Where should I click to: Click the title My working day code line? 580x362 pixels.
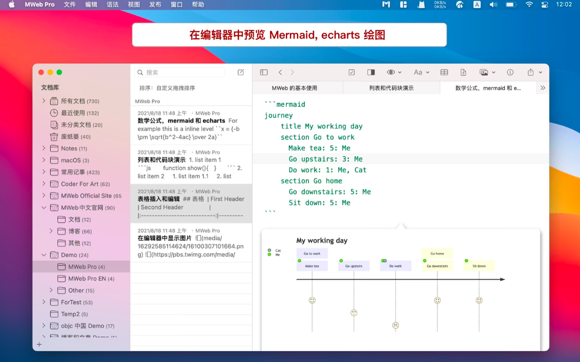click(x=321, y=126)
